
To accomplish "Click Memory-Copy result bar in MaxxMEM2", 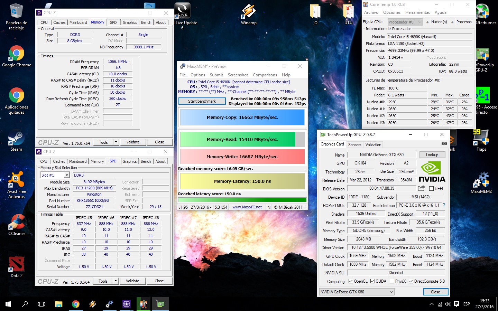I will click(242, 117).
